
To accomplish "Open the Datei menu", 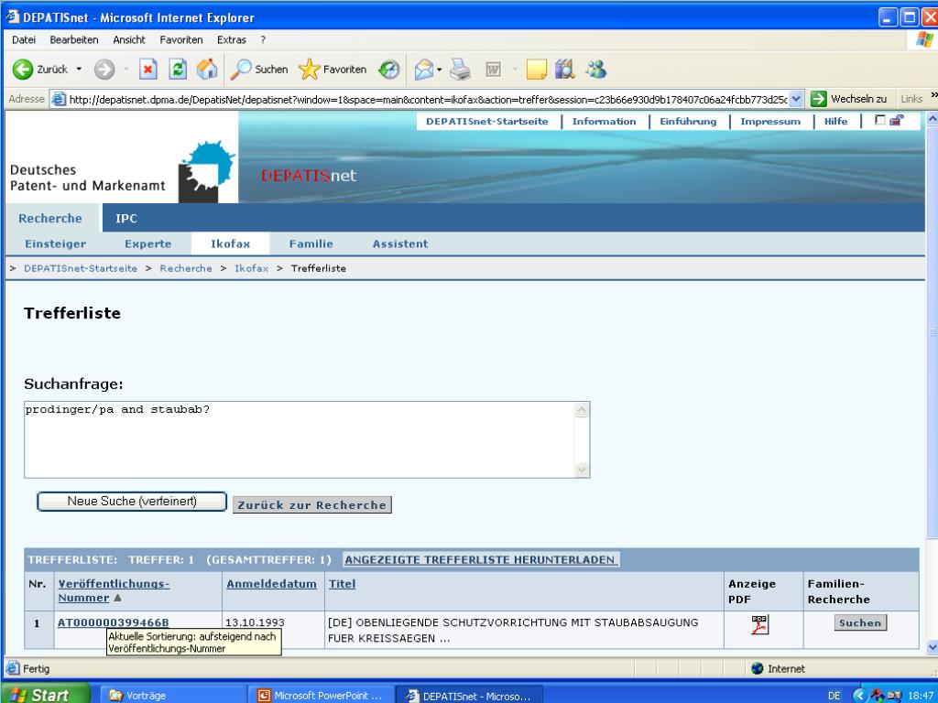I will 23,40.
